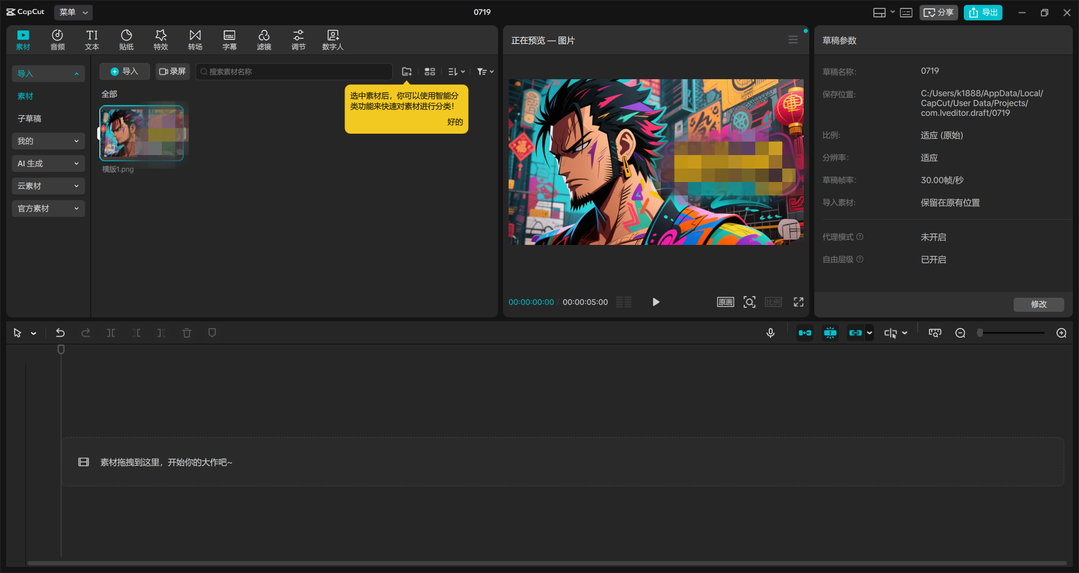Viewport: 1079px width, 573px height.
Task: Select 素材 in the sidebar
Action: click(25, 96)
